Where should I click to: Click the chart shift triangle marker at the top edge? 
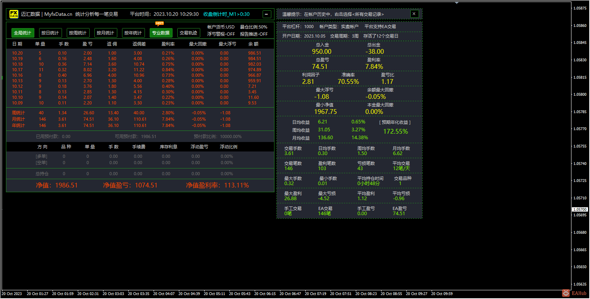pyautogui.click(x=457, y=2)
